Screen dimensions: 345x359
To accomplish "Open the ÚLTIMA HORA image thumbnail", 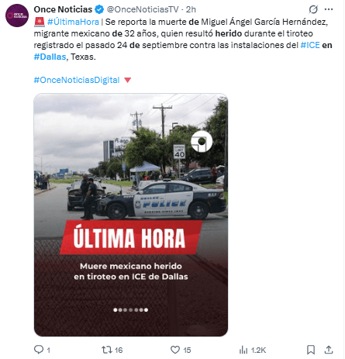I will point(131,215).
